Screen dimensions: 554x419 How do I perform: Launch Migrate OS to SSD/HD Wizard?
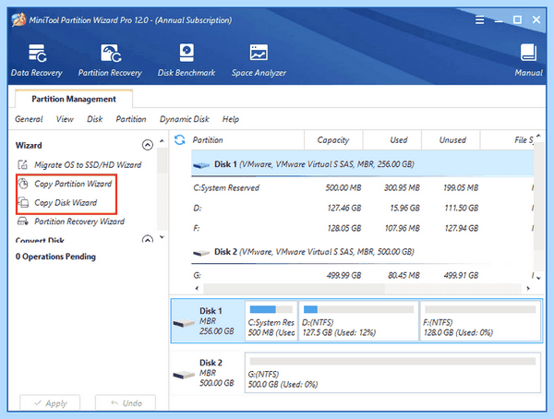click(x=88, y=165)
